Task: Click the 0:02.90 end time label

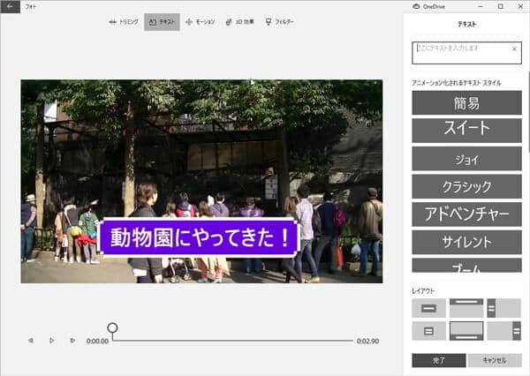Action: point(367,342)
